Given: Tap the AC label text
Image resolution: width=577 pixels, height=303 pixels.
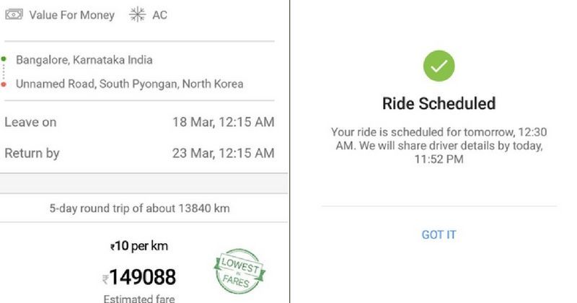Looking at the screenshot, I should click(159, 14).
